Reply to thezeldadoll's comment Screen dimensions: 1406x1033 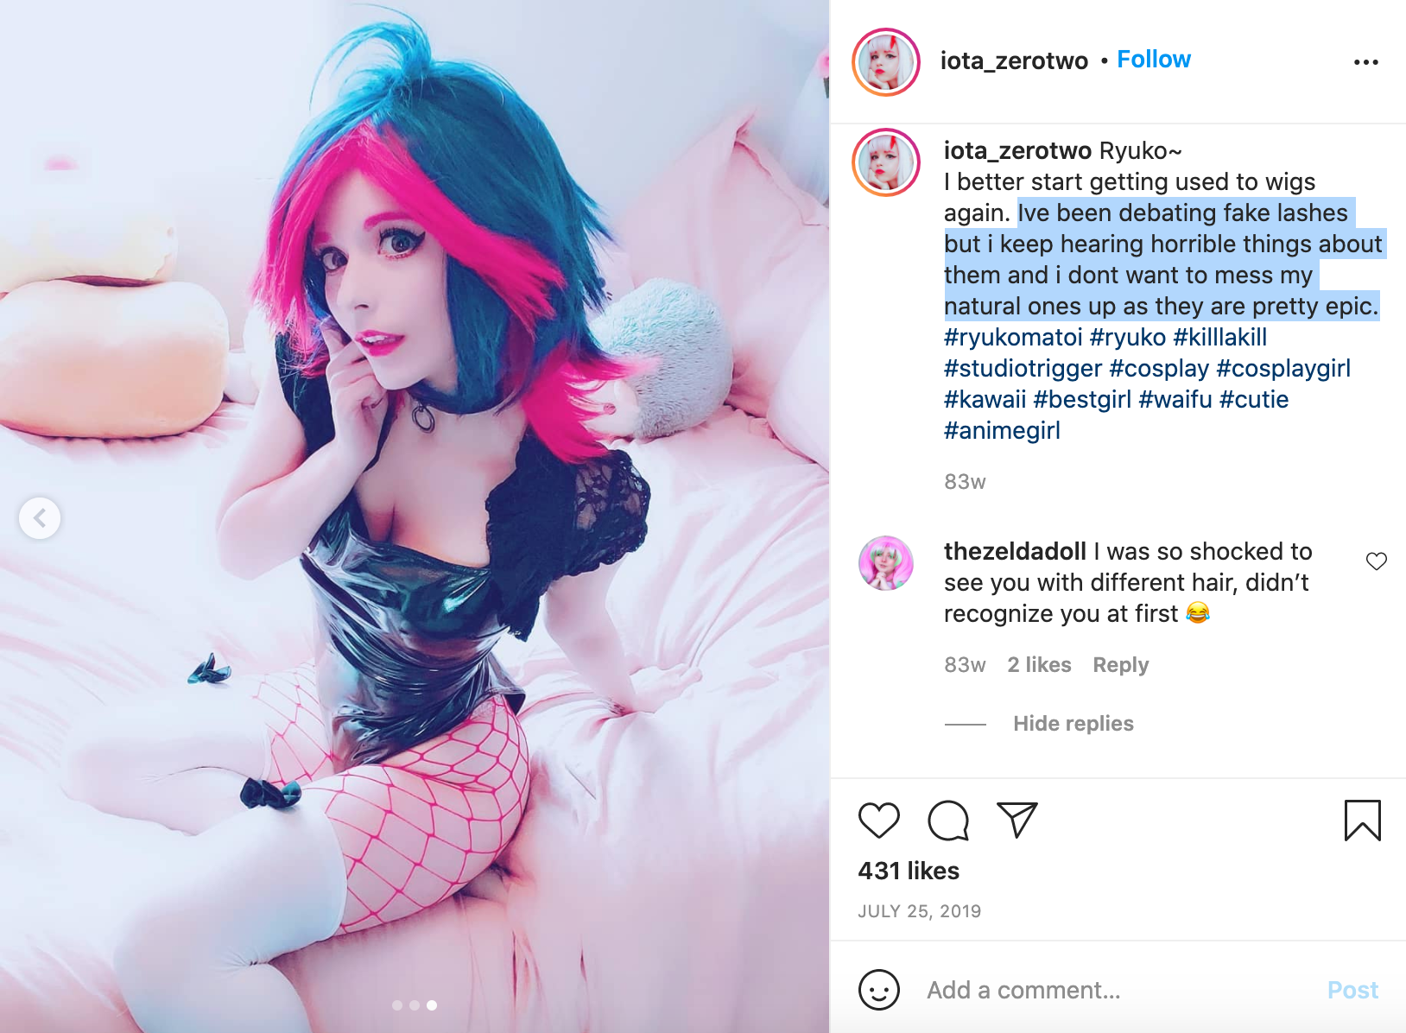[1120, 665]
